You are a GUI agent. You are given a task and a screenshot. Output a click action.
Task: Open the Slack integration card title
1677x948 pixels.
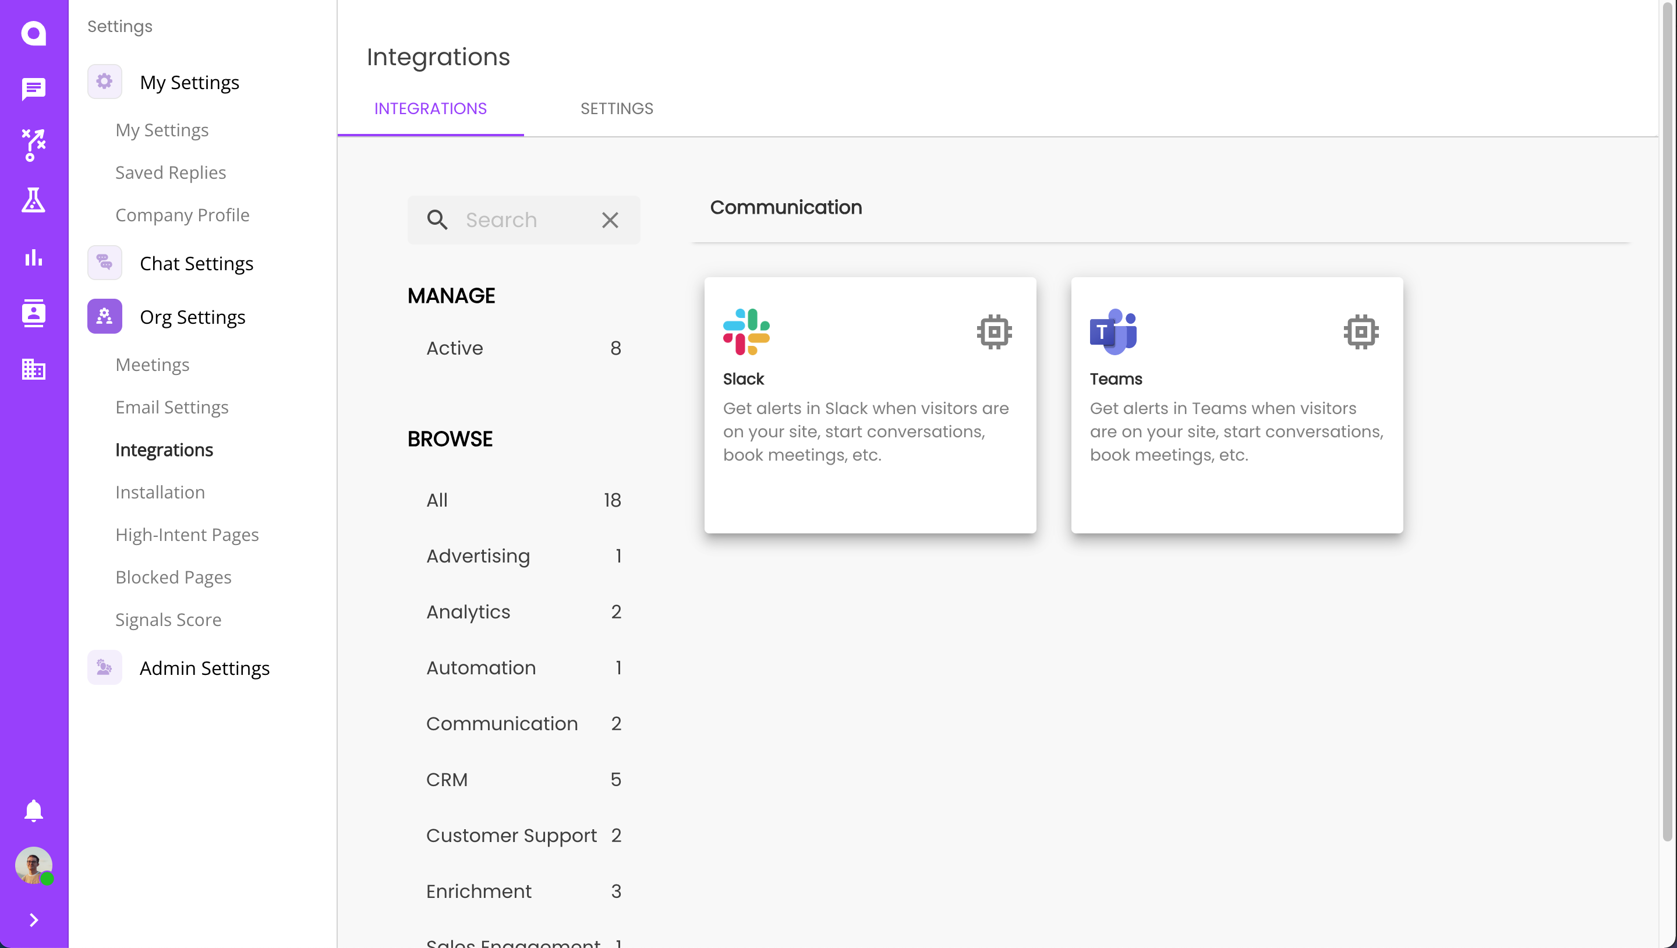743,379
